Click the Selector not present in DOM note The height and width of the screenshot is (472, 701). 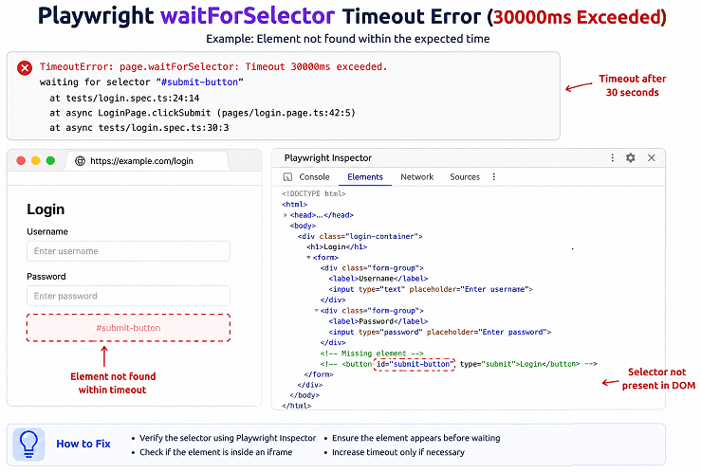click(x=658, y=379)
